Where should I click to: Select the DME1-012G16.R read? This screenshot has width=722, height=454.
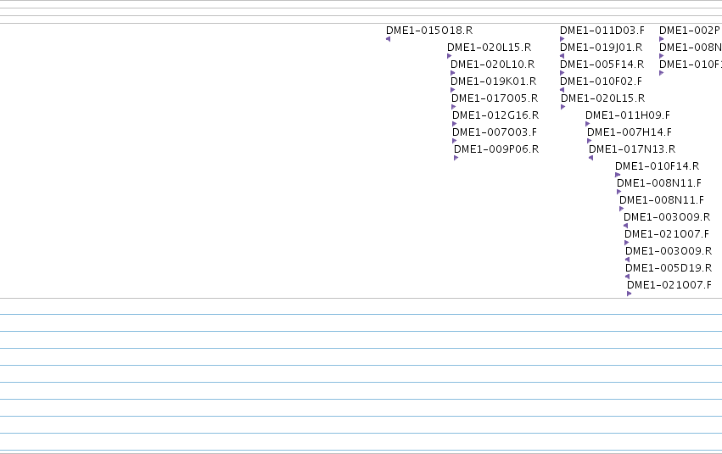point(495,115)
